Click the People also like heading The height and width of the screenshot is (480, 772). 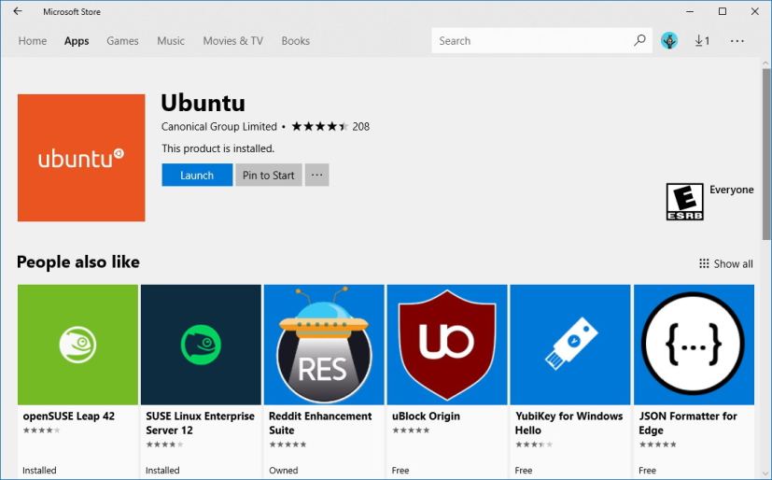tap(78, 261)
